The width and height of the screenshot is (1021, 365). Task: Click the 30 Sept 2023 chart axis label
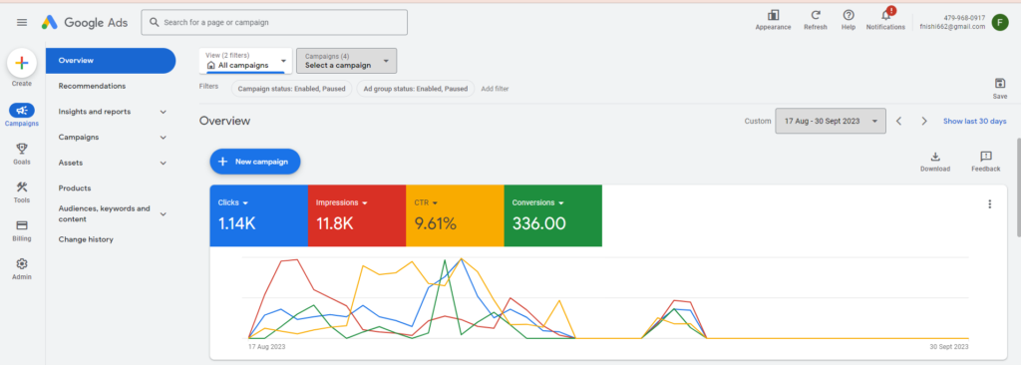pos(949,347)
